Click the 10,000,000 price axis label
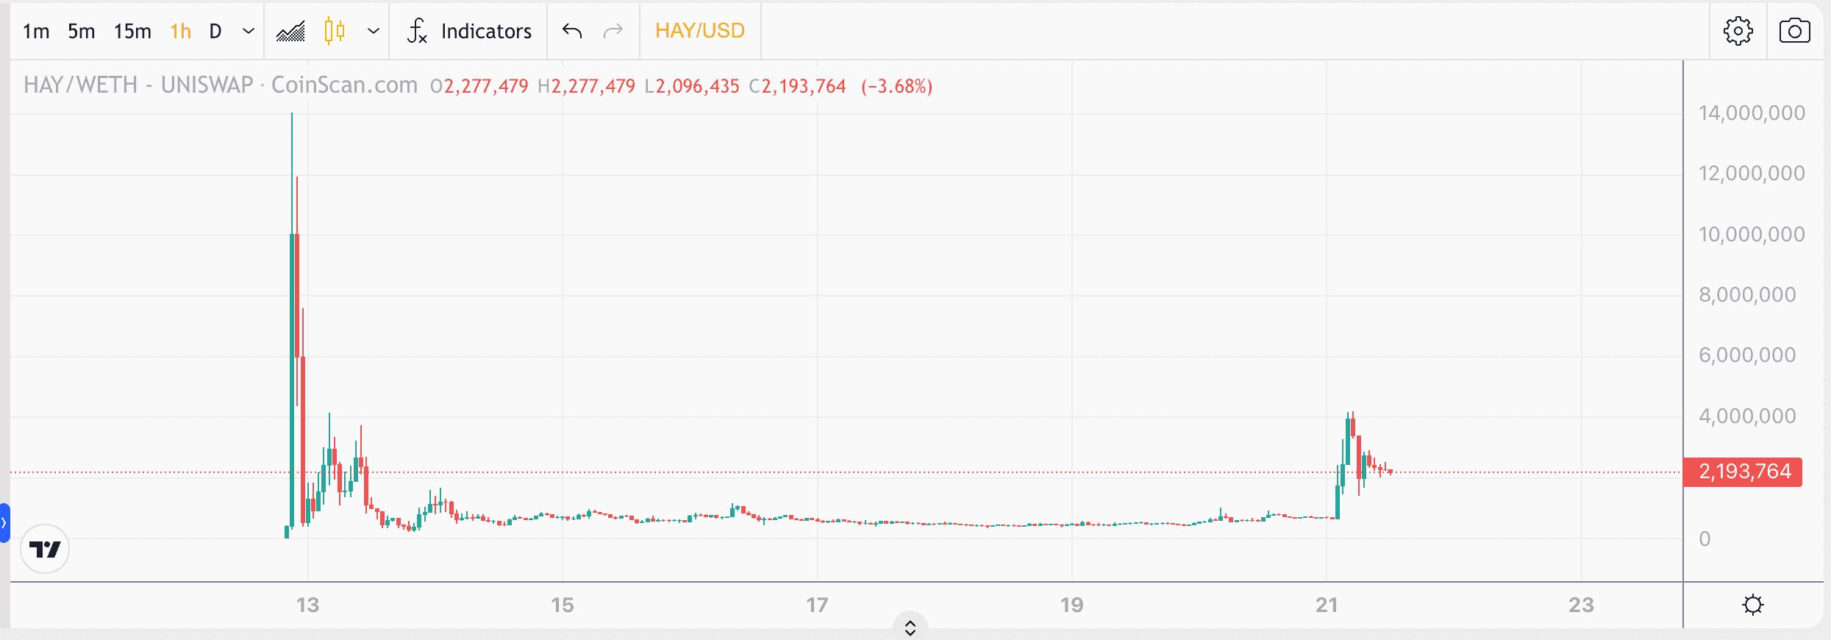 (1752, 235)
